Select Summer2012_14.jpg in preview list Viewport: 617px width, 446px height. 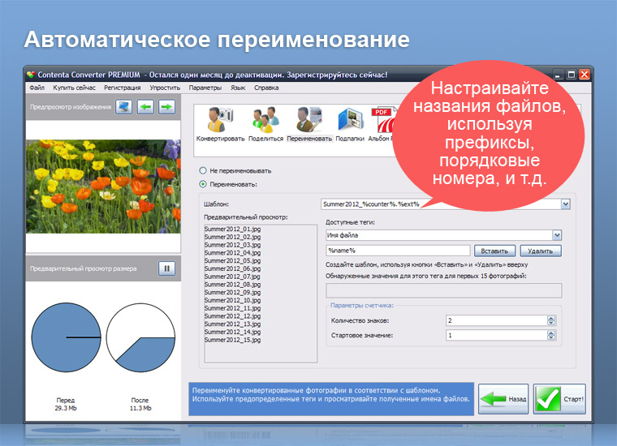tap(232, 332)
